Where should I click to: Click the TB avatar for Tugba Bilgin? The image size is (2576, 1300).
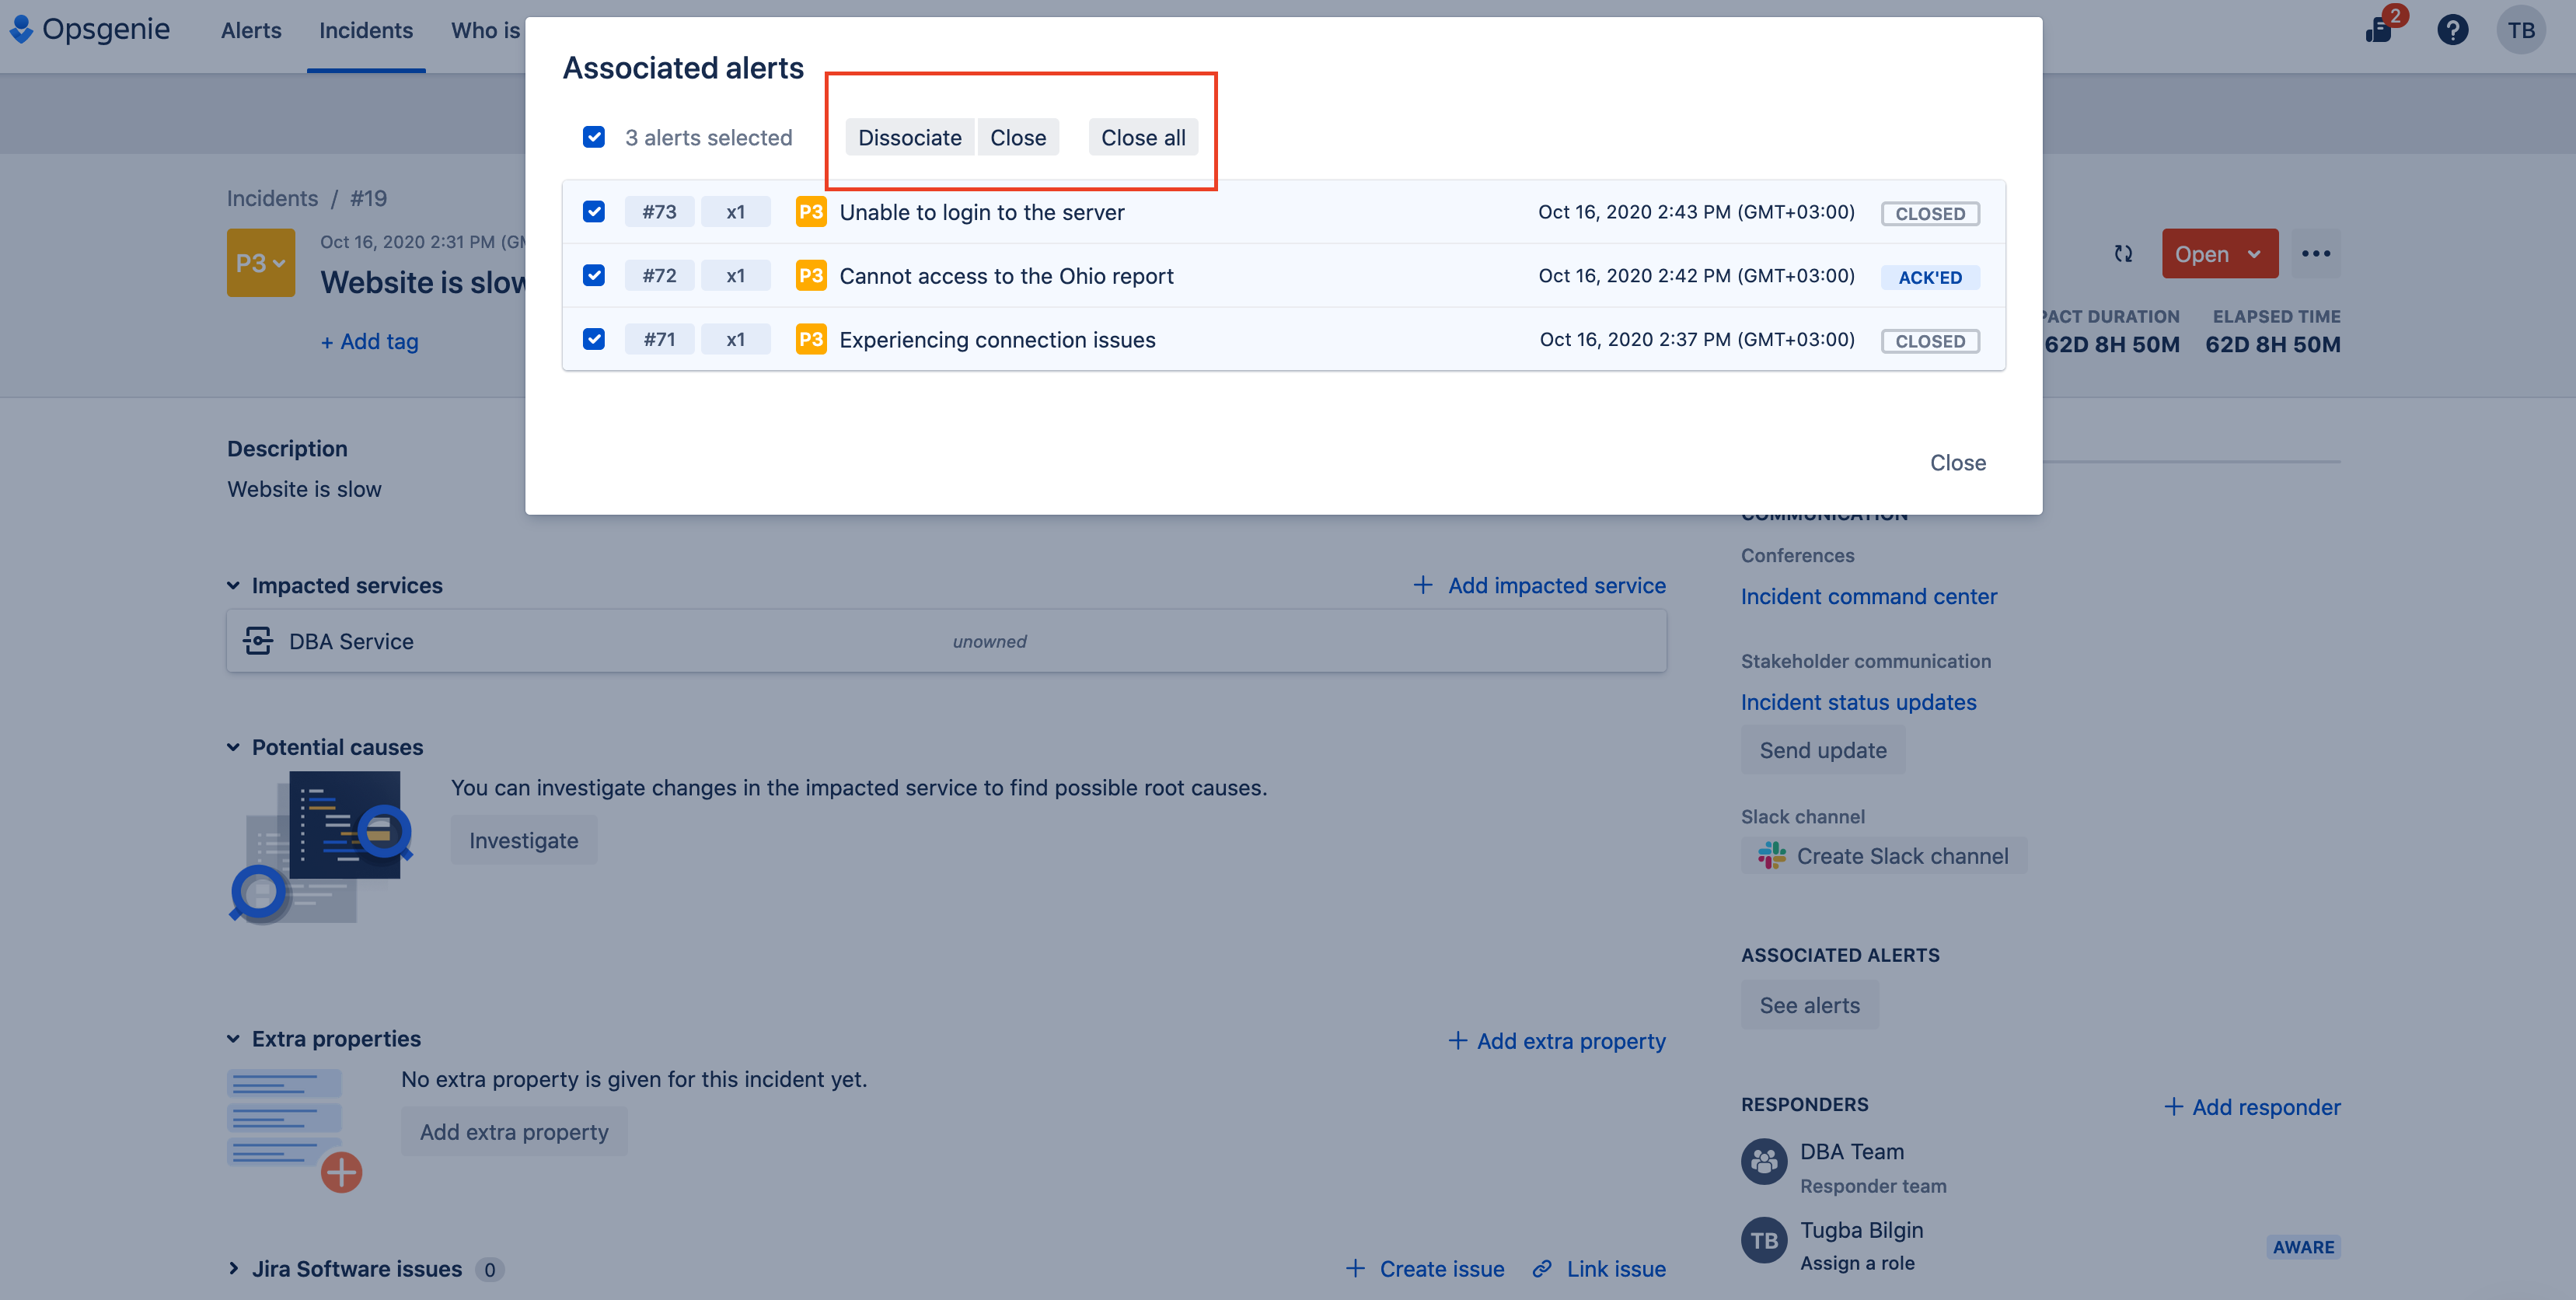[x=1764, y=1241]
